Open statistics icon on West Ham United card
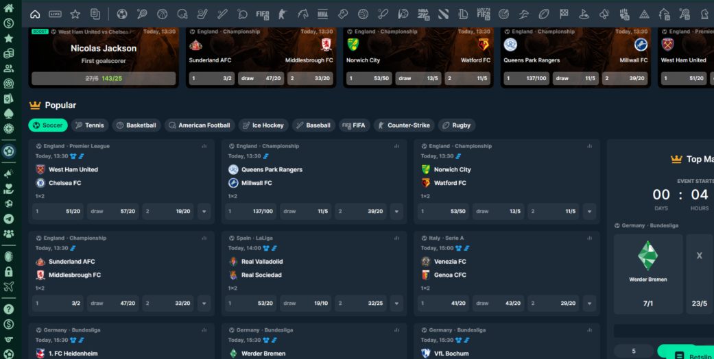 (204, 146)
